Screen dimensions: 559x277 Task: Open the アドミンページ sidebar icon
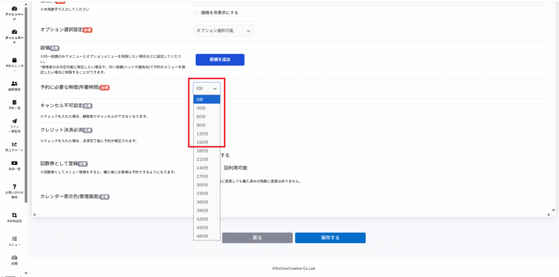(x=14, y=9)
